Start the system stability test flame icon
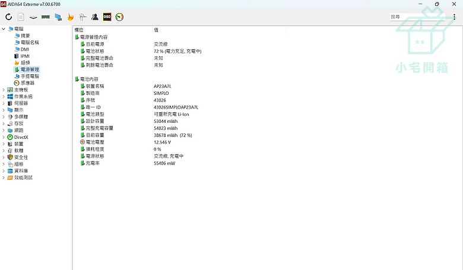This screenshot has height=270, width=463. pos(70,17)
